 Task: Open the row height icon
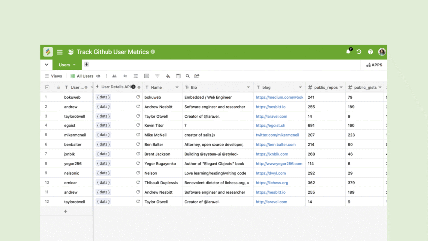178,76
